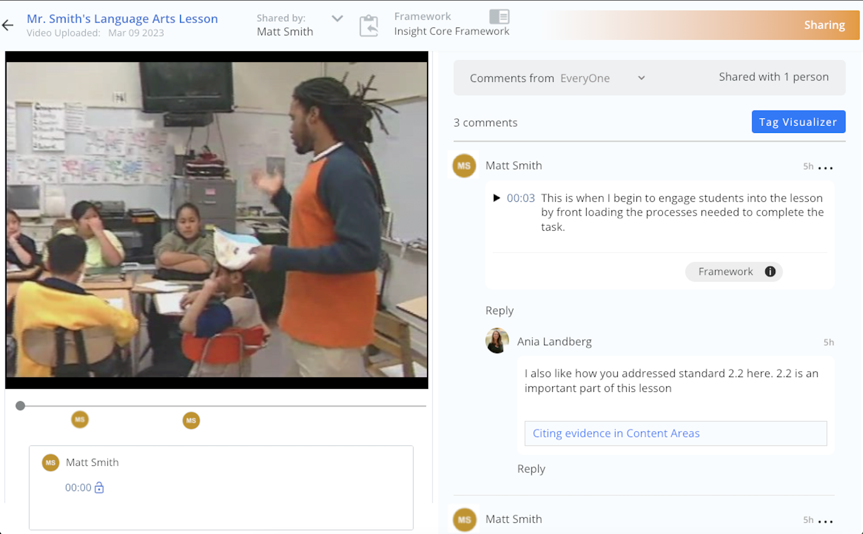Open the Tag Visualizer
Image resolution: width=863 pixels, height=534 pixels.
[798, 122]
